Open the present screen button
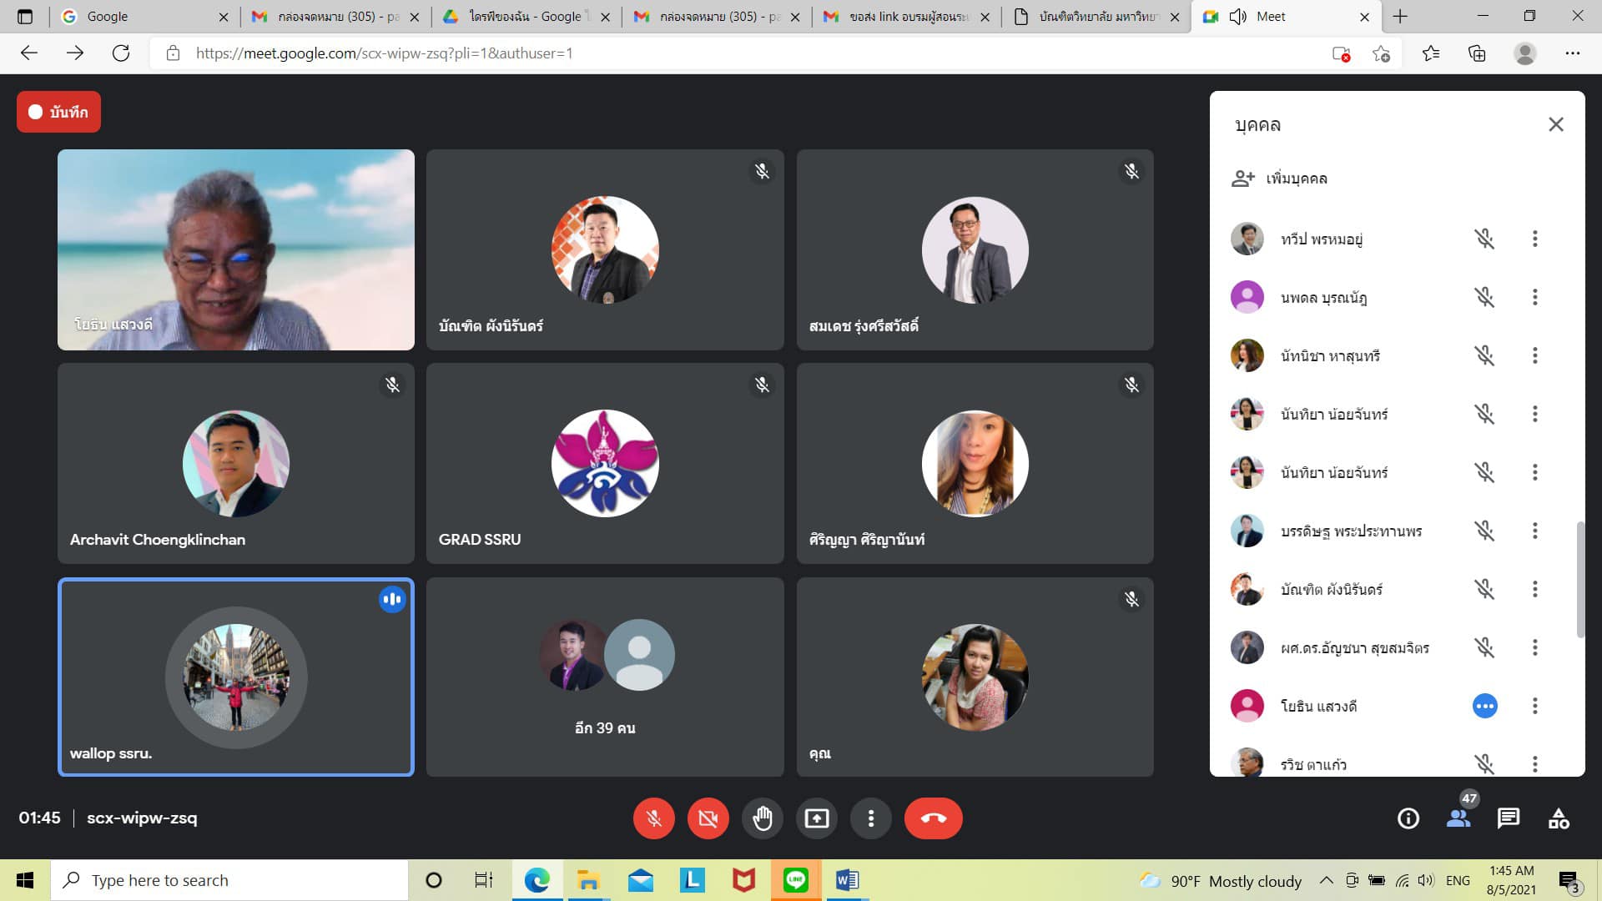1602x901 pixels. point(816,818)
